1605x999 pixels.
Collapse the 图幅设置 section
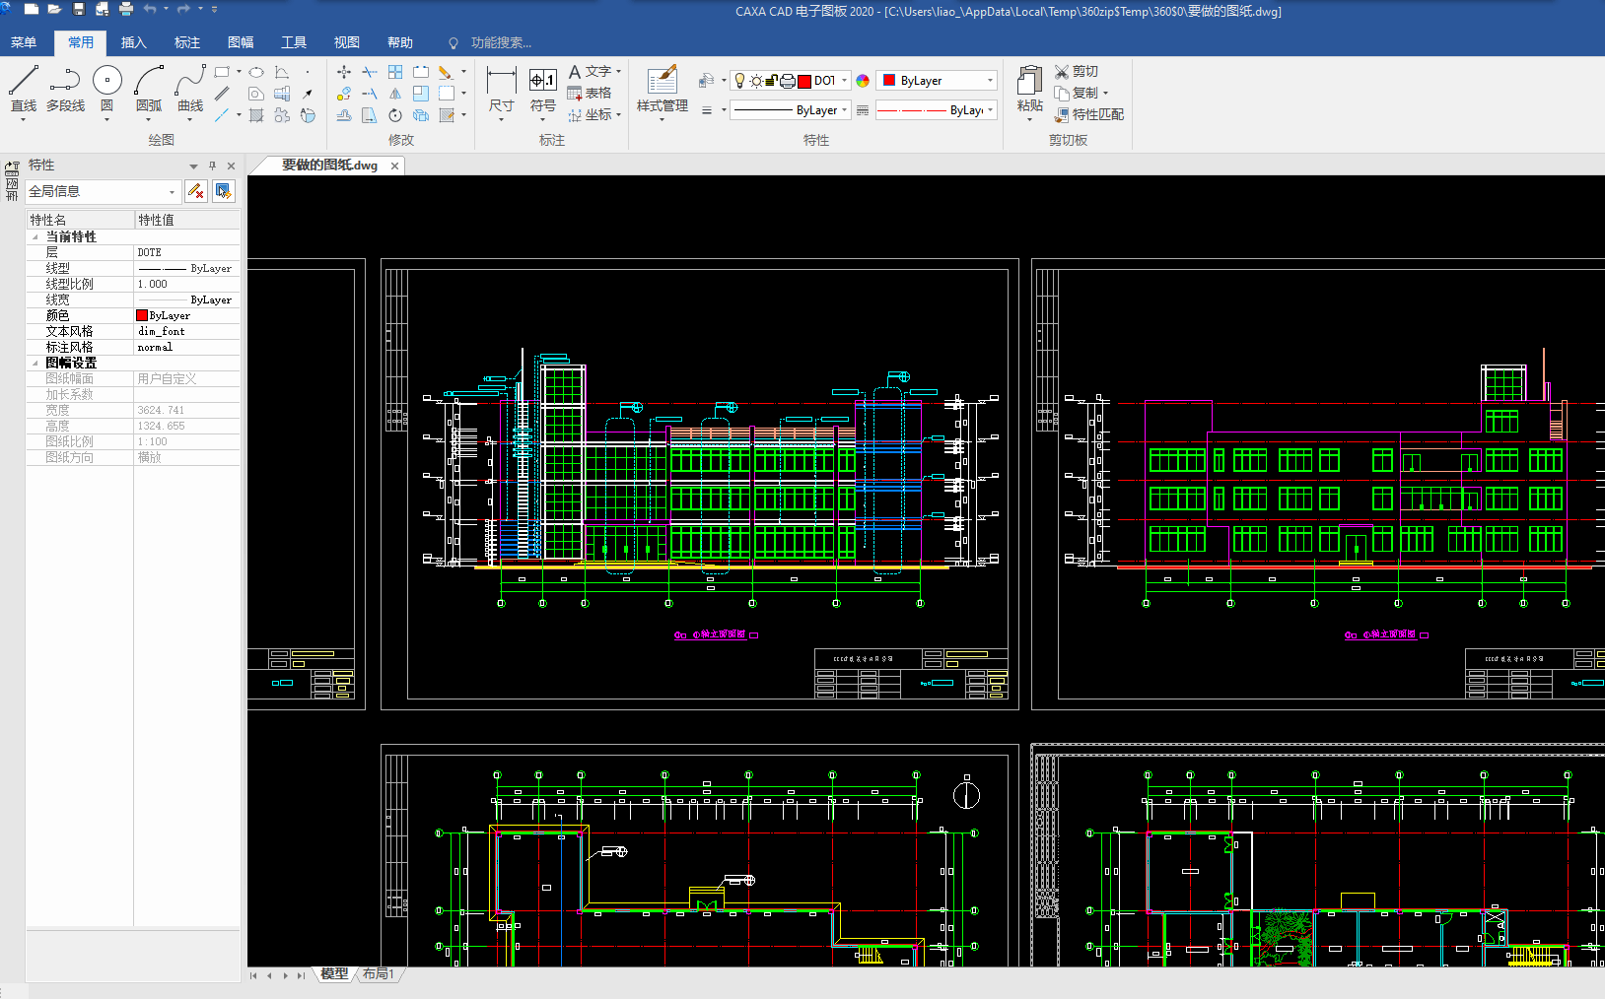pos(35,363)
